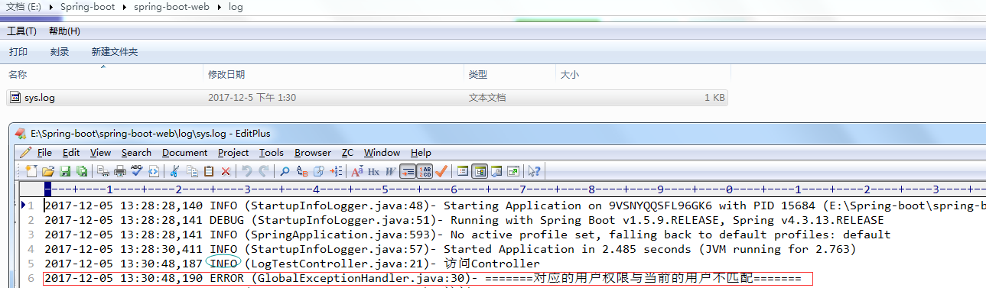Click 新建文件夹 in Explorer toolbar
Screen dimensions: 986x288
[115, 52]
